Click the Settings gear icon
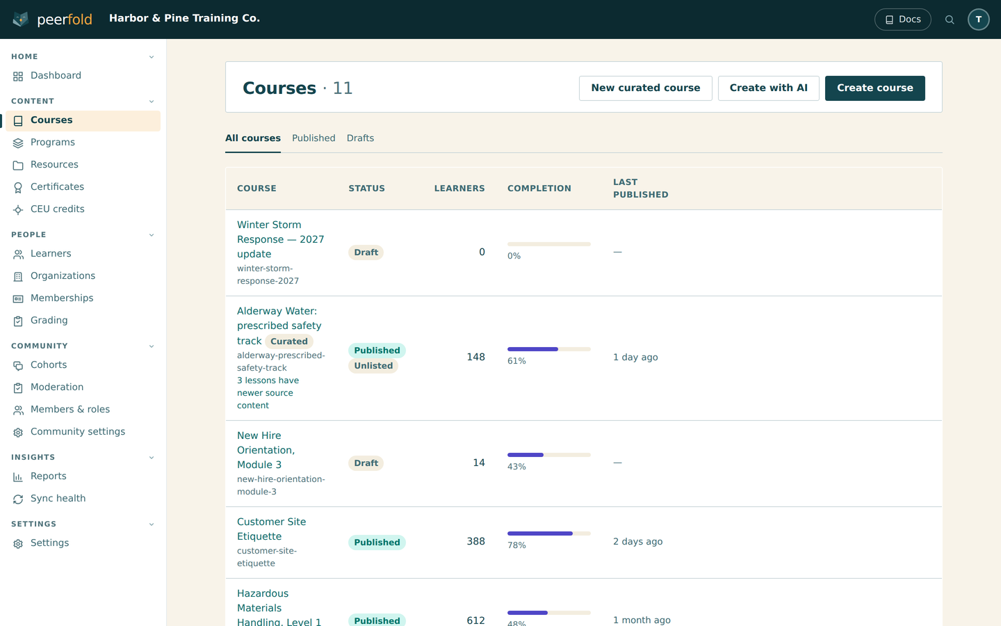Screen dimensions: 1001x626 [x=18, y=543]
